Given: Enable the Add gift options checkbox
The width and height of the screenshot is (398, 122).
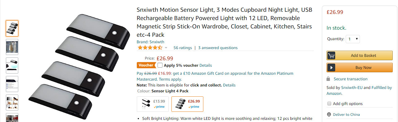Looking at the screenshot, I should tap(329, 103).
